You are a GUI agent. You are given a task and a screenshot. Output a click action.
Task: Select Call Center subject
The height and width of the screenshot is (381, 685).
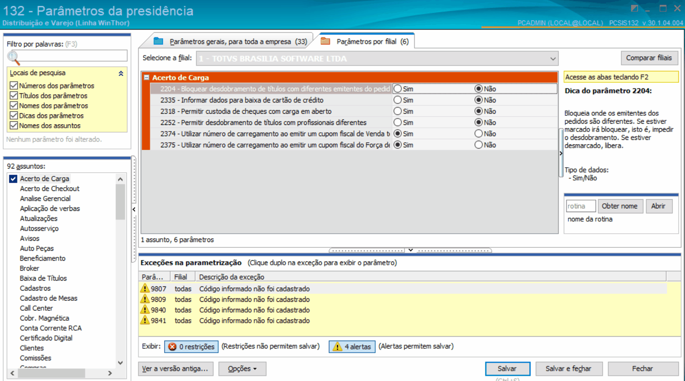coord(36,308)
